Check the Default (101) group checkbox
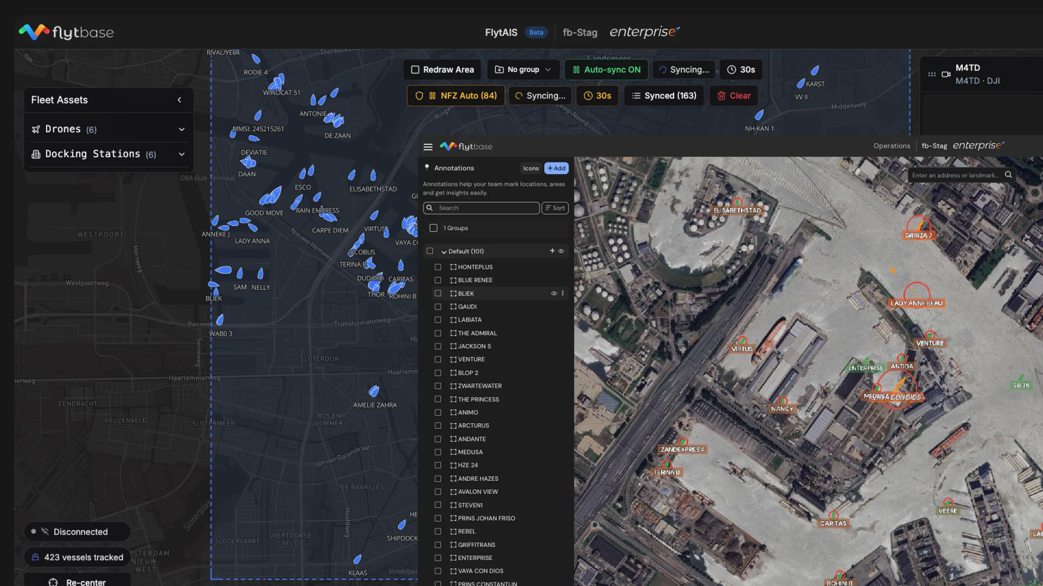The width and height of the screenshot is (1043, 586). tap(430, 251)
